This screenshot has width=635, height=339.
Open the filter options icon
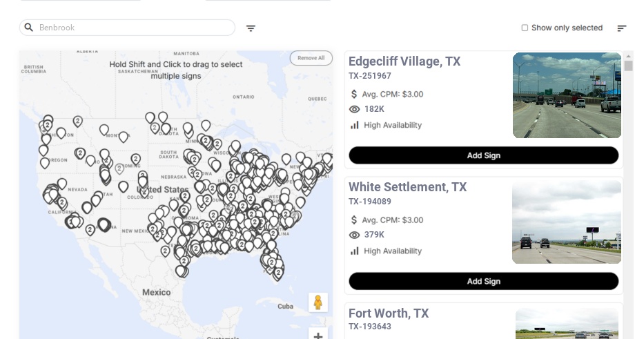click(251, 28)
